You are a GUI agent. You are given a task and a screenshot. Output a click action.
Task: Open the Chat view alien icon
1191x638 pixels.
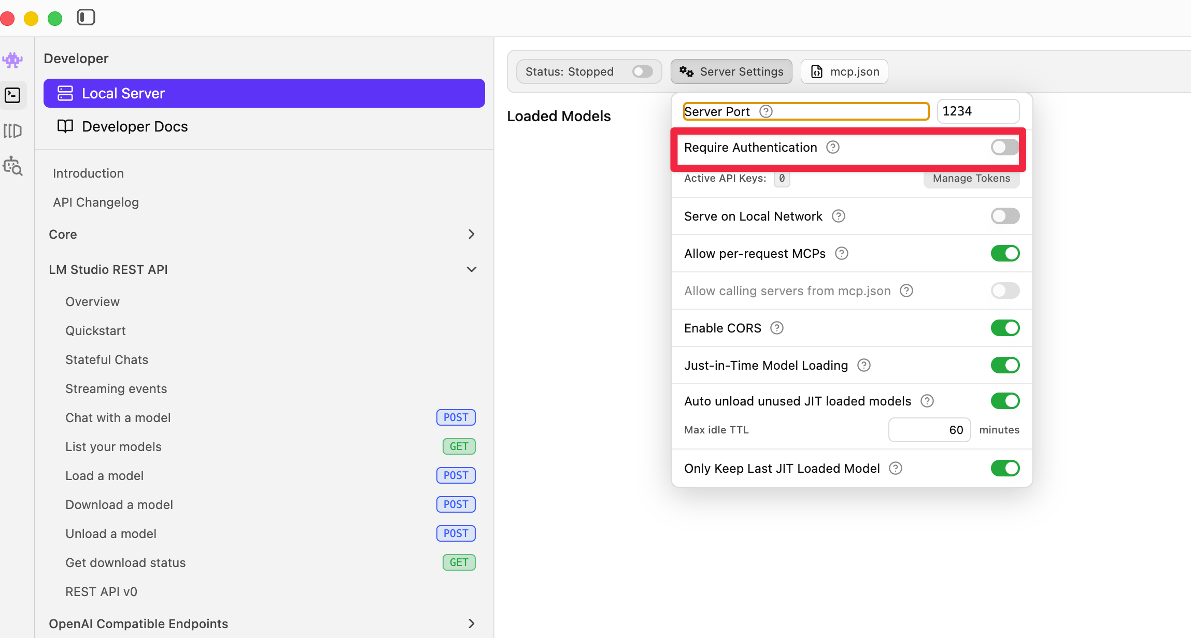coord(12,60)
